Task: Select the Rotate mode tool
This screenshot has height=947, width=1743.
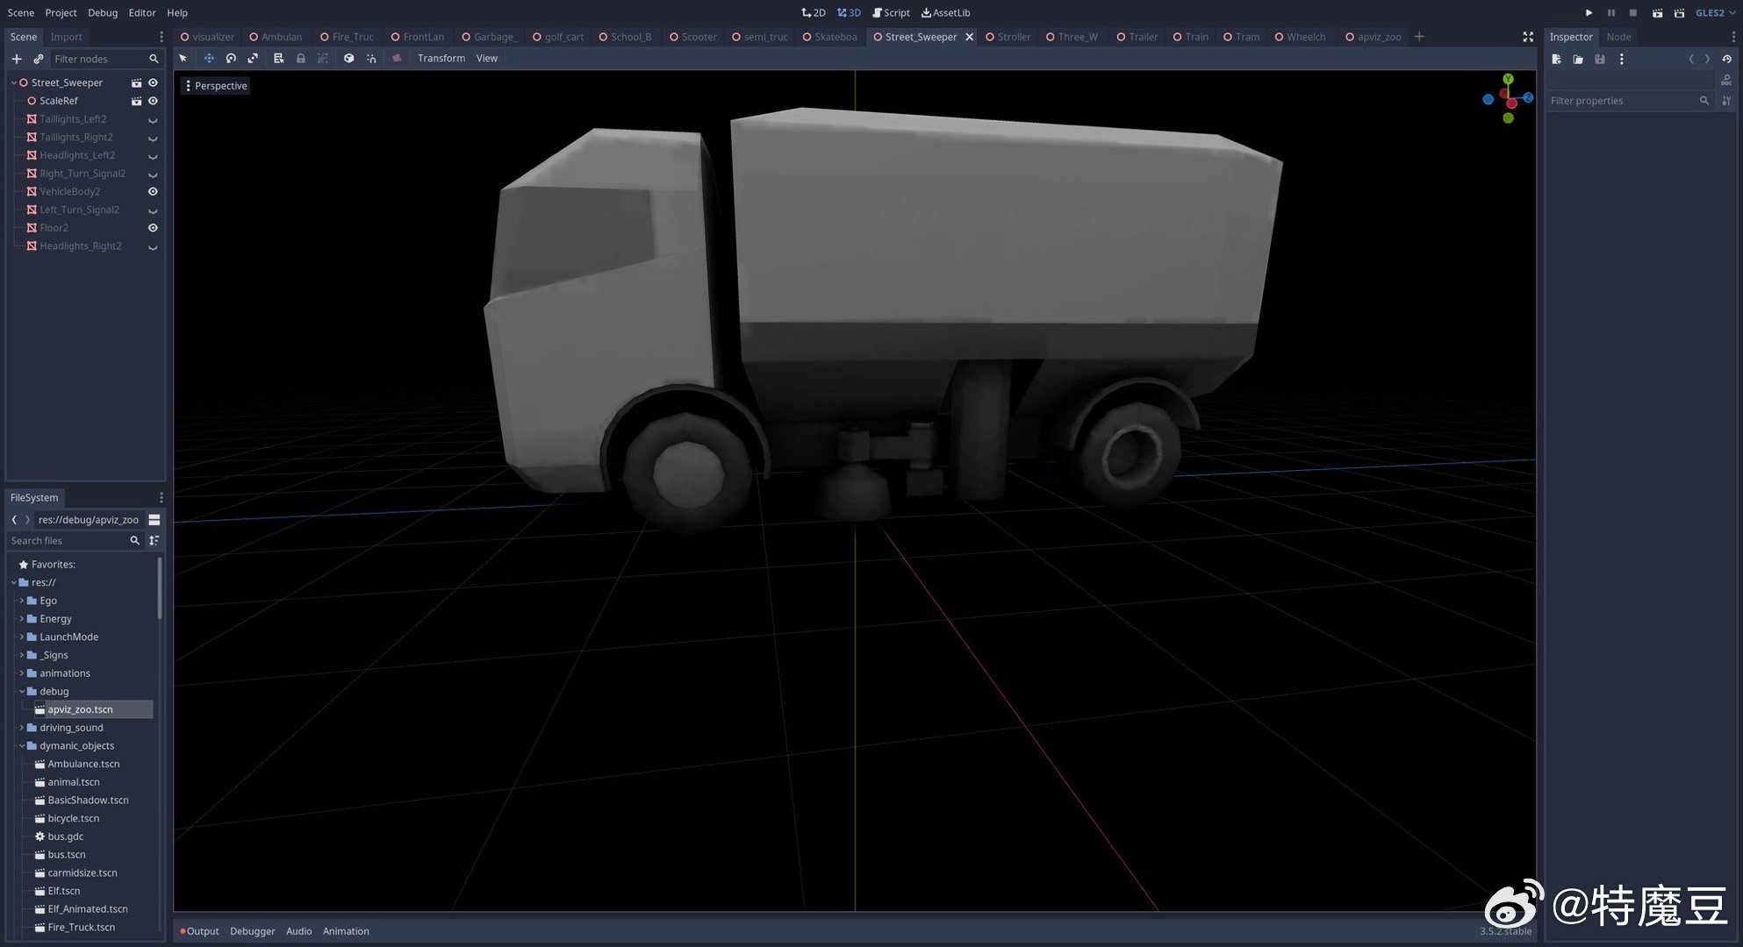Action: (231, 59)
